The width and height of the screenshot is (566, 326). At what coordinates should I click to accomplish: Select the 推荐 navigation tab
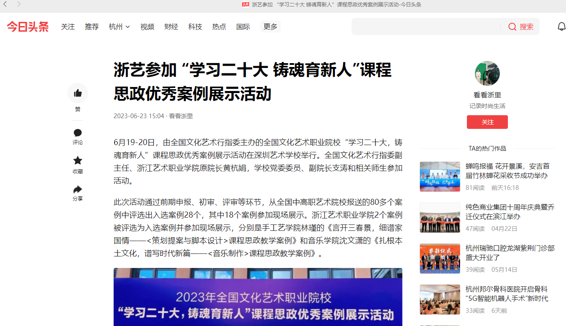92,26
